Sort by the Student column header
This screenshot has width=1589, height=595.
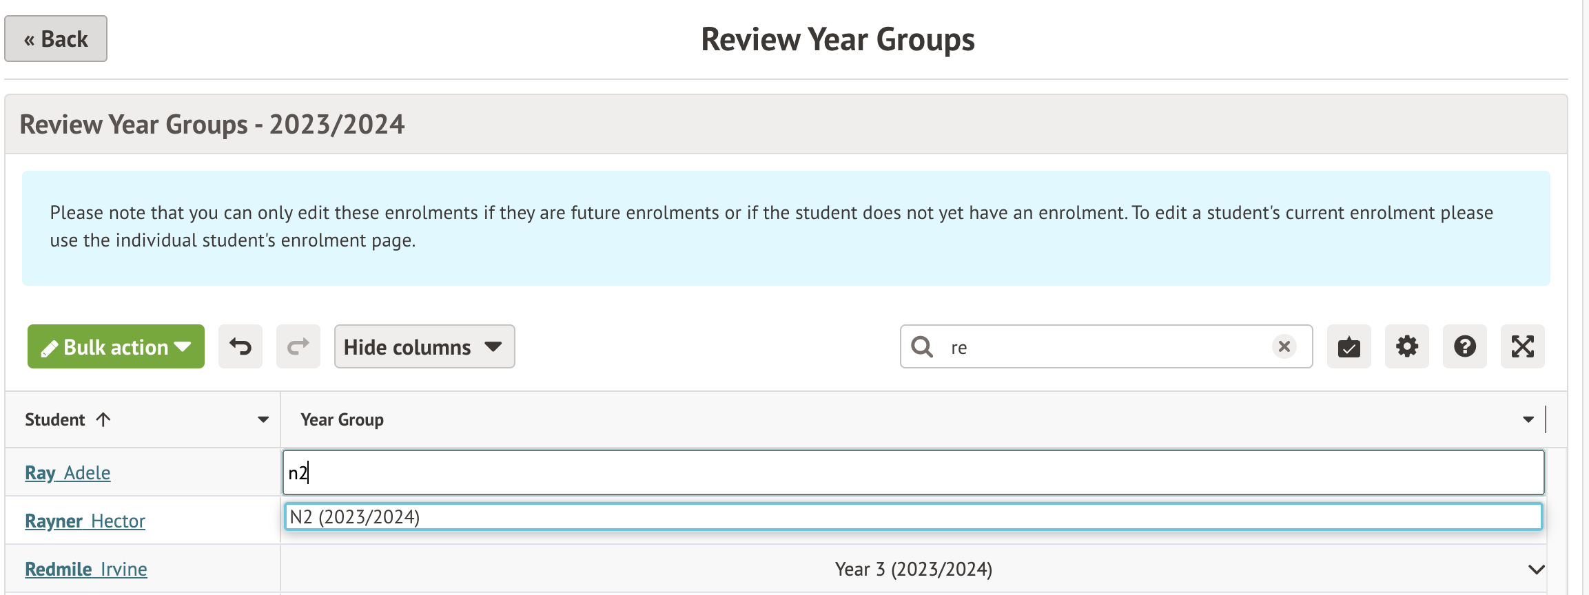click(x=55, y=420)
